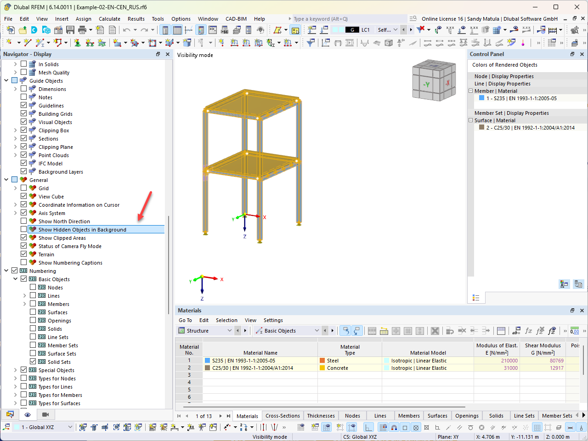Open the Basic Objects dropdown in Materials panel

[288, 331]
